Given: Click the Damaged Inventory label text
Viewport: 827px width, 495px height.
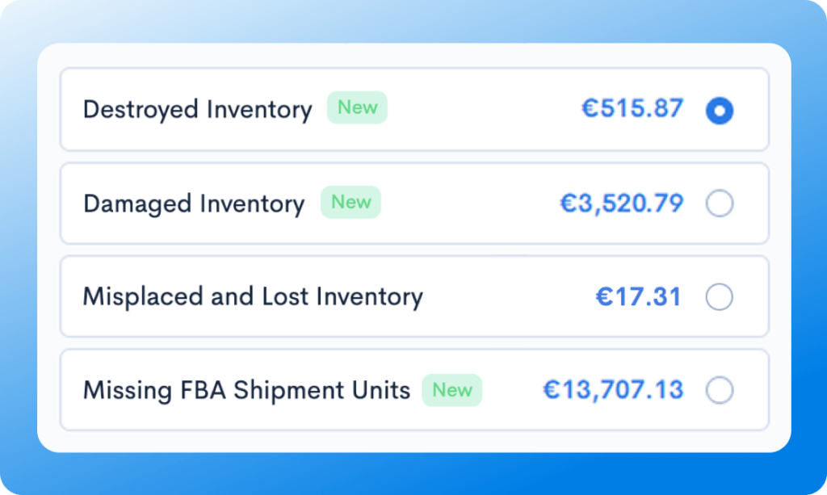Looking at the screenshot, I should click(x=193, y=203).
